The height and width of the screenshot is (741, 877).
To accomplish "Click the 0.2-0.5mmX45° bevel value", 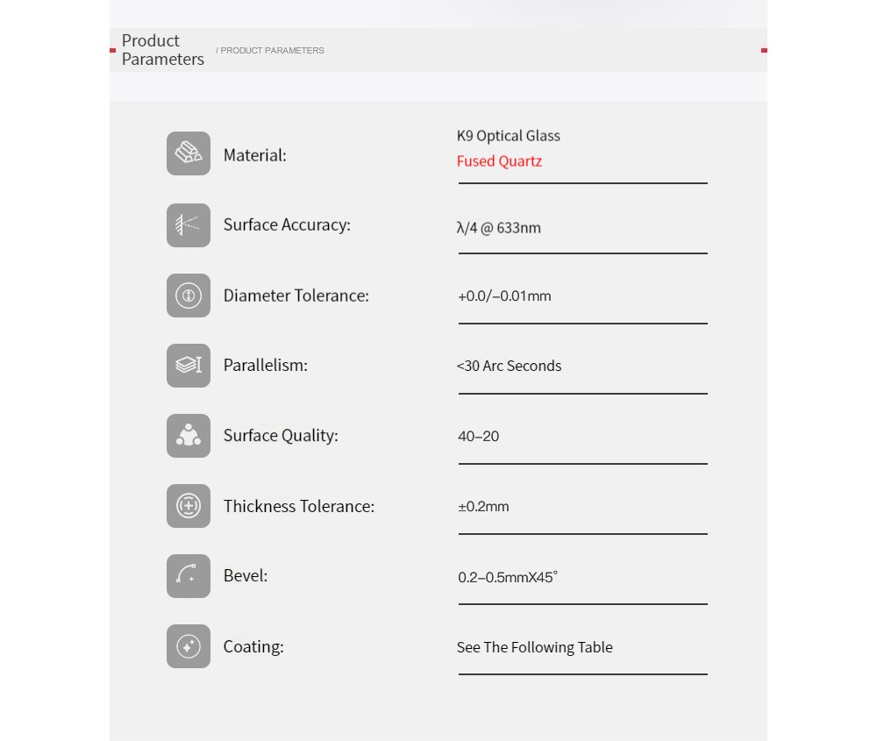I will (x=508, y=577).
